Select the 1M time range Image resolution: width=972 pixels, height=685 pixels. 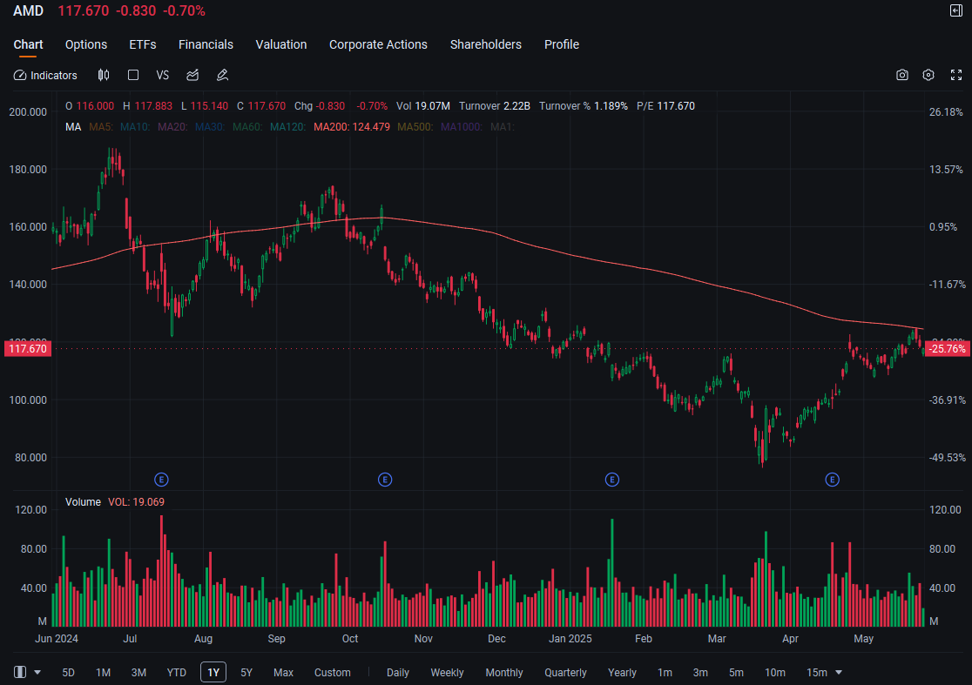click(103, 672)
